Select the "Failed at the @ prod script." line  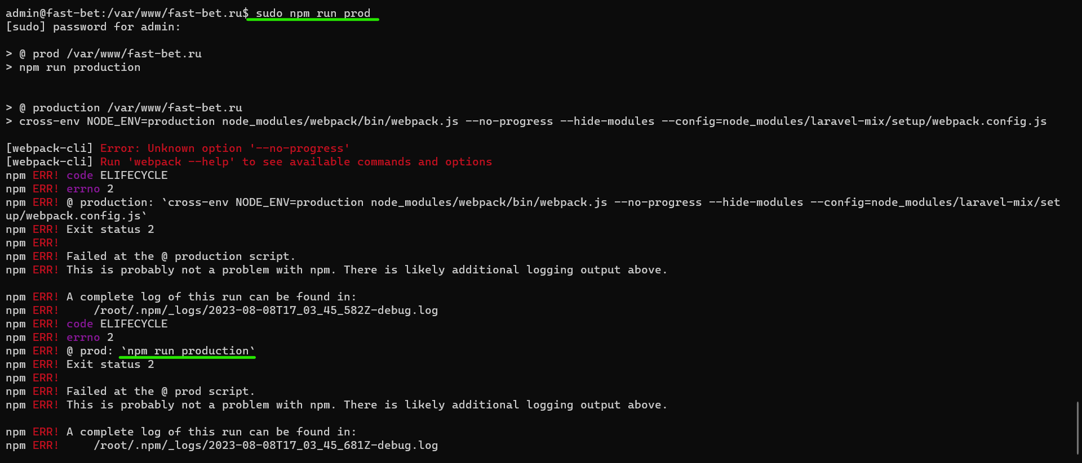[x=160, y=392]
